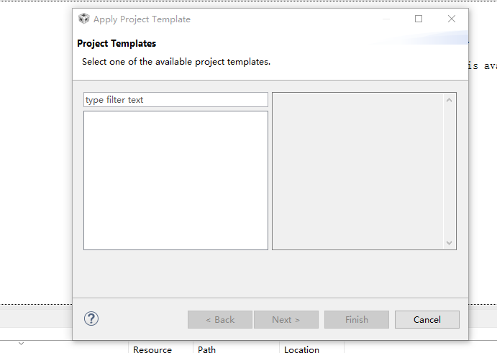Screen dimensions: 497x353
Task: Go to the Next wizard page
Action: coord(286,320)
